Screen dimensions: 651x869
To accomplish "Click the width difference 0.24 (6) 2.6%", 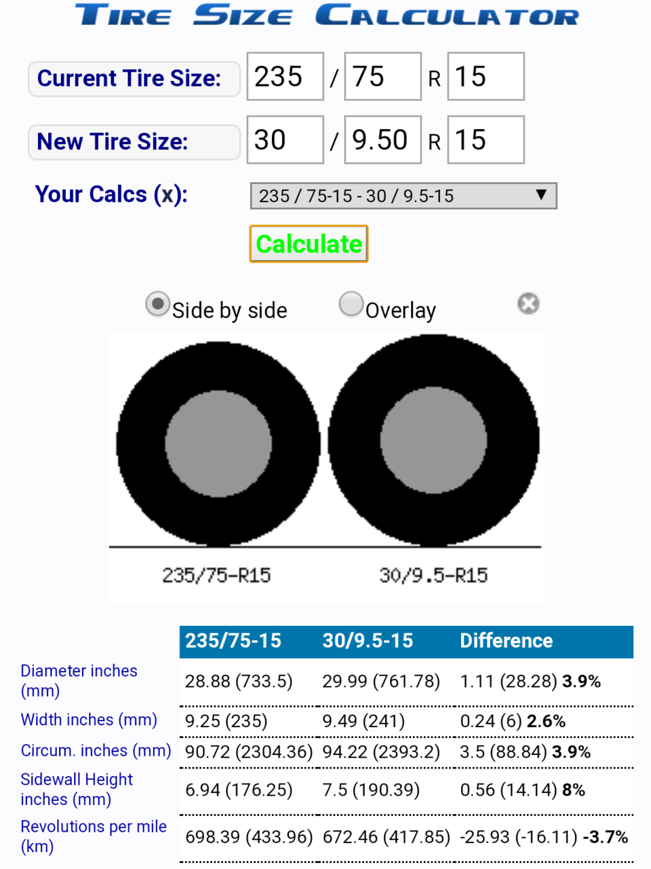I will [513, 721].
